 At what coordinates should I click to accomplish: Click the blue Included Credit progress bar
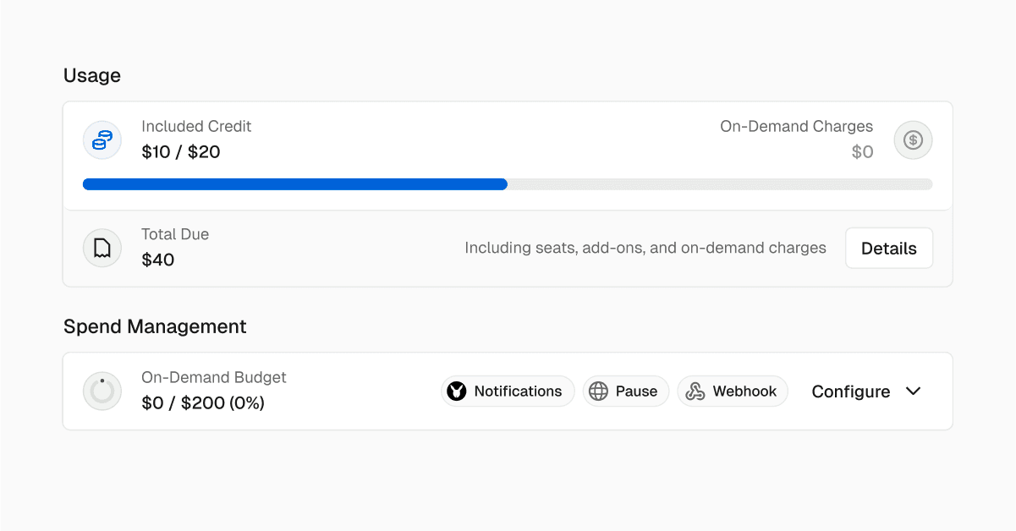(x=295, y=184)
